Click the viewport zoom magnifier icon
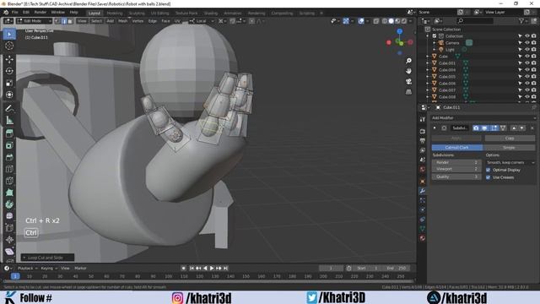This screenshot has height=304, width=540. point(408,61)
